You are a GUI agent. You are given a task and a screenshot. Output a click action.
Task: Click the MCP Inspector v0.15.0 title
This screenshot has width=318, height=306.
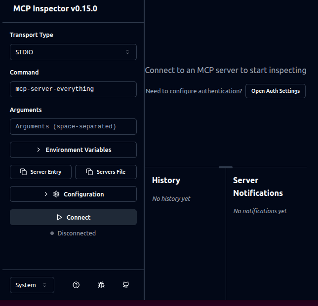pos(55,8)
